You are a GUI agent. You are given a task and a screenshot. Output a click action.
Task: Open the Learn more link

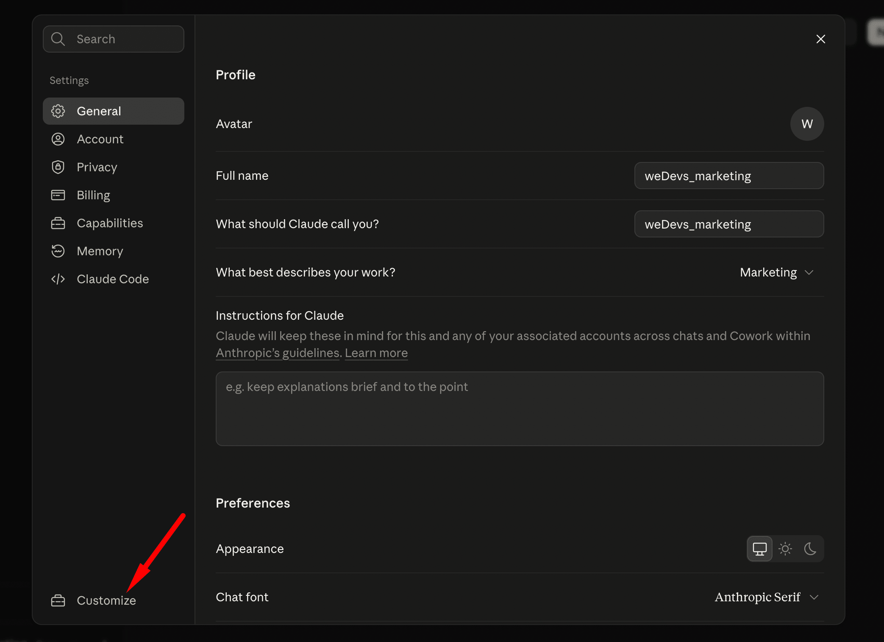coord(376,353)
